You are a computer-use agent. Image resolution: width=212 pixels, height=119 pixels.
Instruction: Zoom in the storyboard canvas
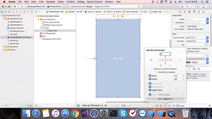(130, 106)
